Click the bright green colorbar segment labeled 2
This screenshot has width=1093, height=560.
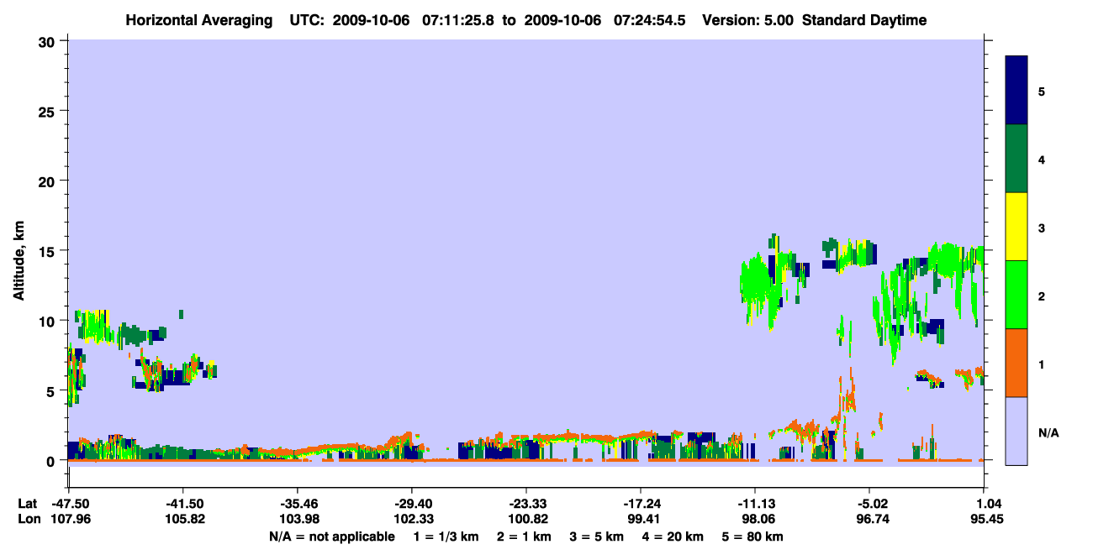[x=1016, y=295]
